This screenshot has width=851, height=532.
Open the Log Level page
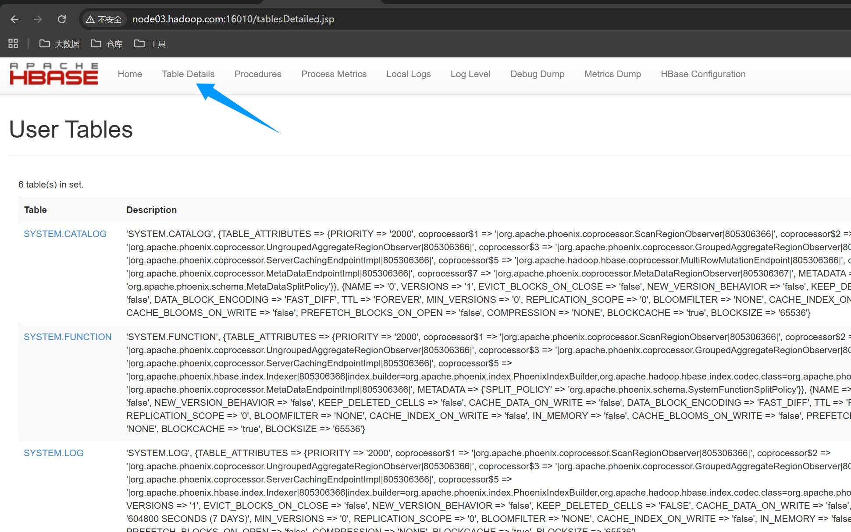470,74
